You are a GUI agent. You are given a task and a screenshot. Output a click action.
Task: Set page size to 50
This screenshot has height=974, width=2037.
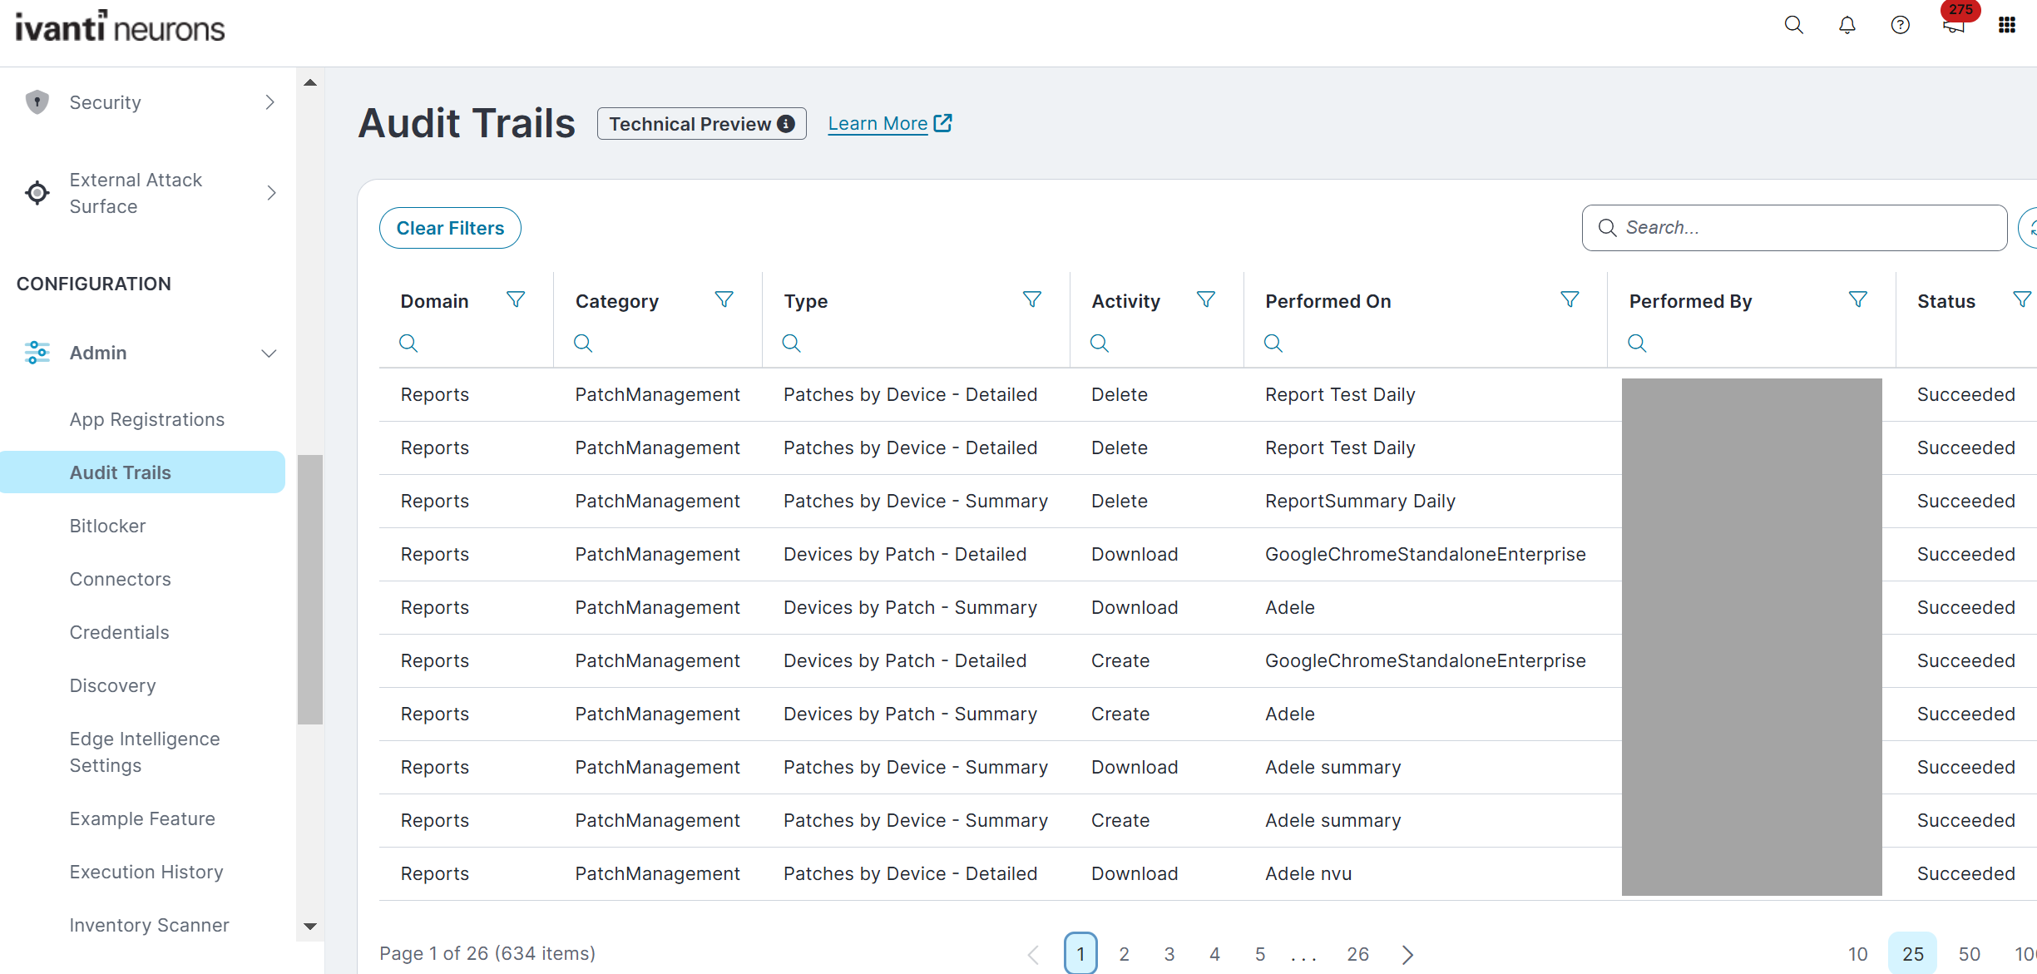point(1969,954)
